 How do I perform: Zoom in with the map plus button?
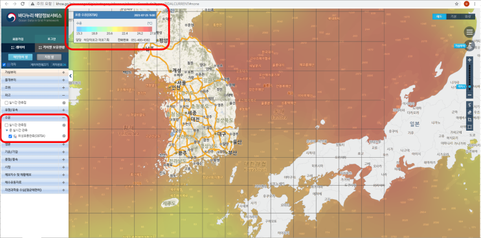pyautogui.click(x=469, y=60)
